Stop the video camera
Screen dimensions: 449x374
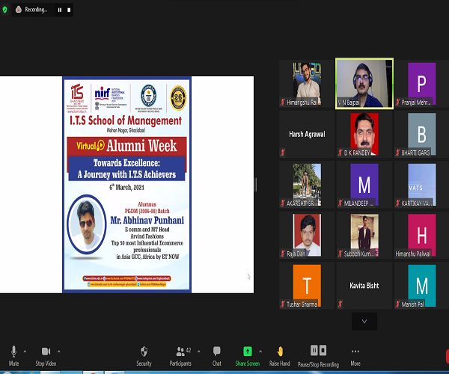[x=46, y=356]
